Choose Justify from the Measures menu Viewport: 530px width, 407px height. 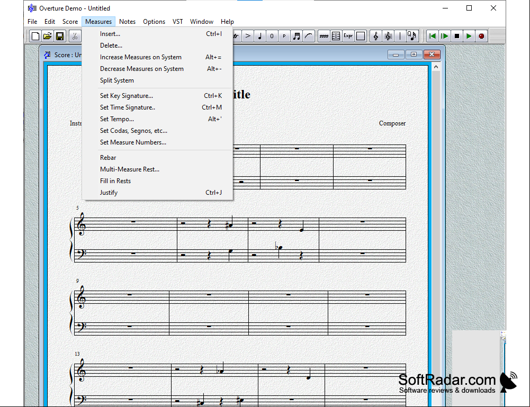pyautogui.click(x=157, y=193)
